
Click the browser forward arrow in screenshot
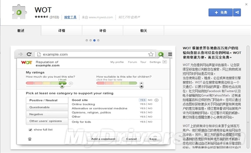[20, 54]
